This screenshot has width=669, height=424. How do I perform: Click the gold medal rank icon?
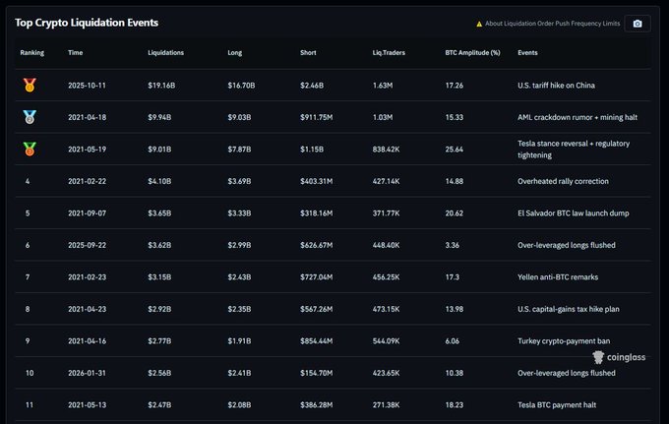(30, 85)
